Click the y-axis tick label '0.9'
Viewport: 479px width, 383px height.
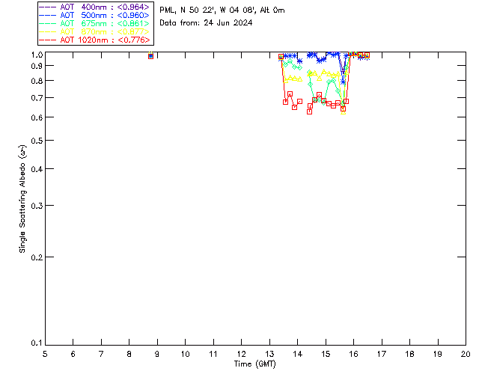37,66
